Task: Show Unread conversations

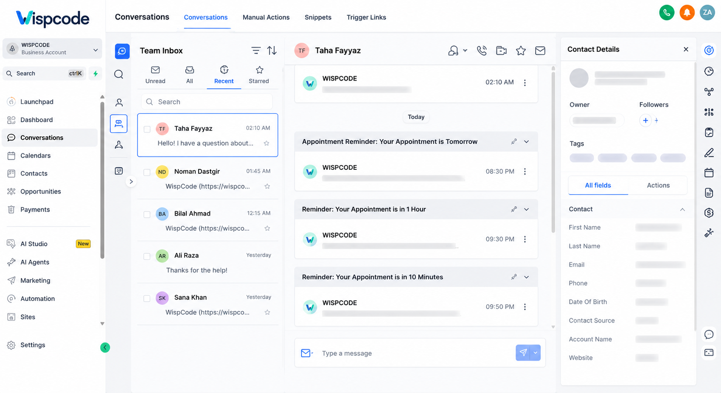Action: click(155, 75)
